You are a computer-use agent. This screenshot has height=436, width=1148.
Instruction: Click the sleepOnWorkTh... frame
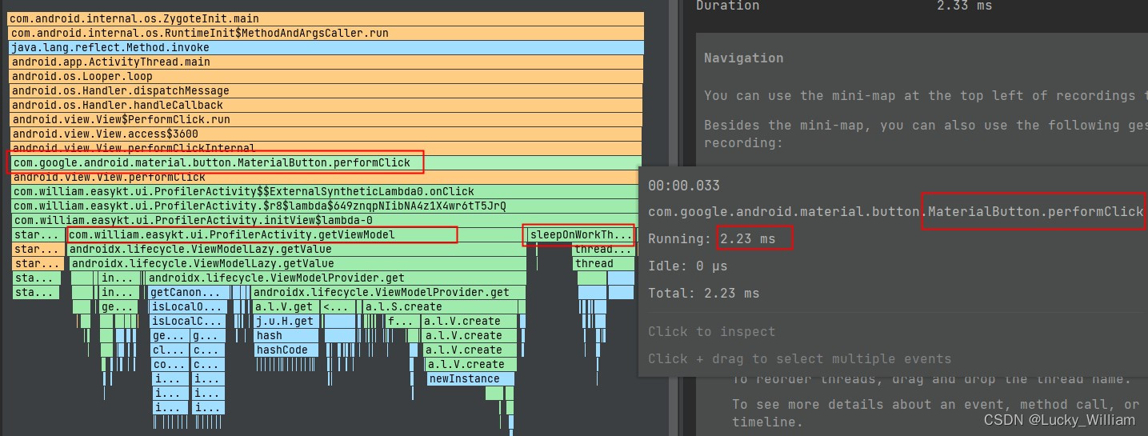point(581,234)
